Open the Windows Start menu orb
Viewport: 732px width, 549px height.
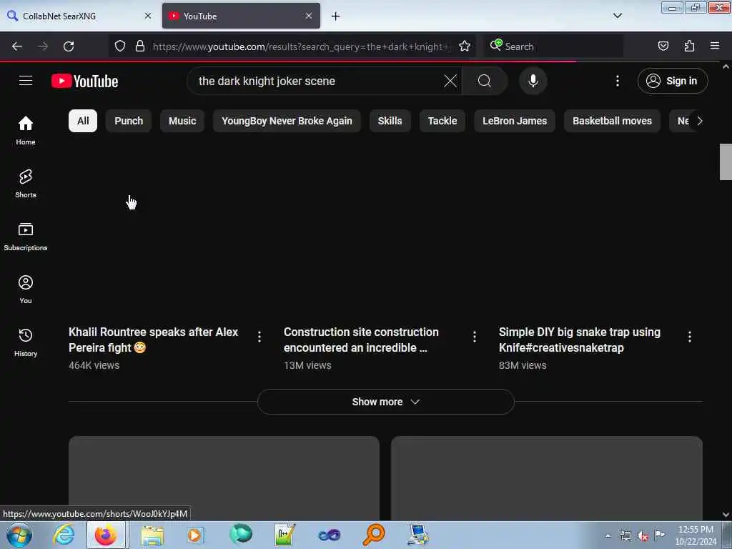(19, 535)
